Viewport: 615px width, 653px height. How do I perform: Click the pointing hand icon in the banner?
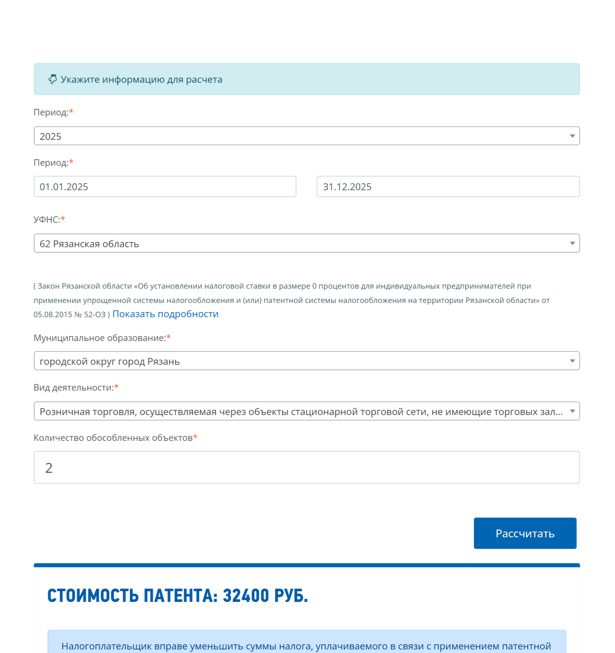(52, 79)
